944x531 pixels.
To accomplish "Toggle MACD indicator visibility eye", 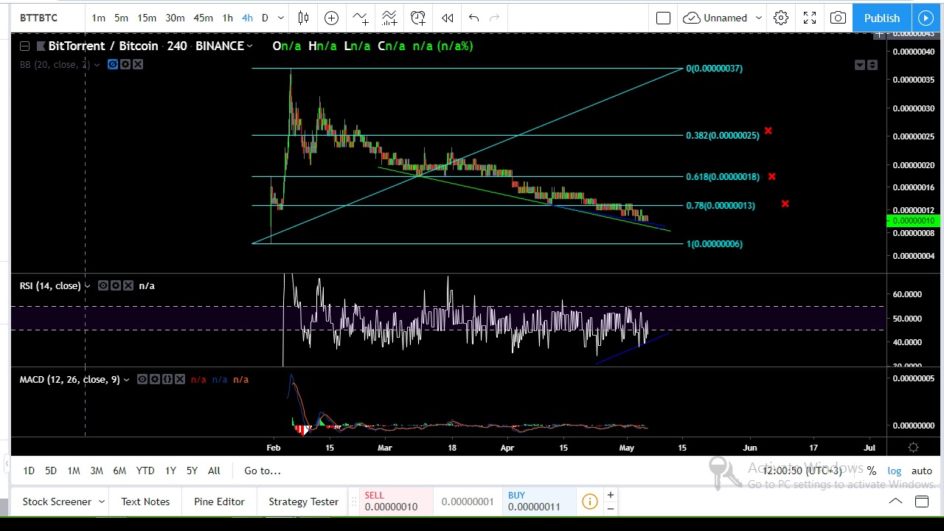I will point(142,379).
